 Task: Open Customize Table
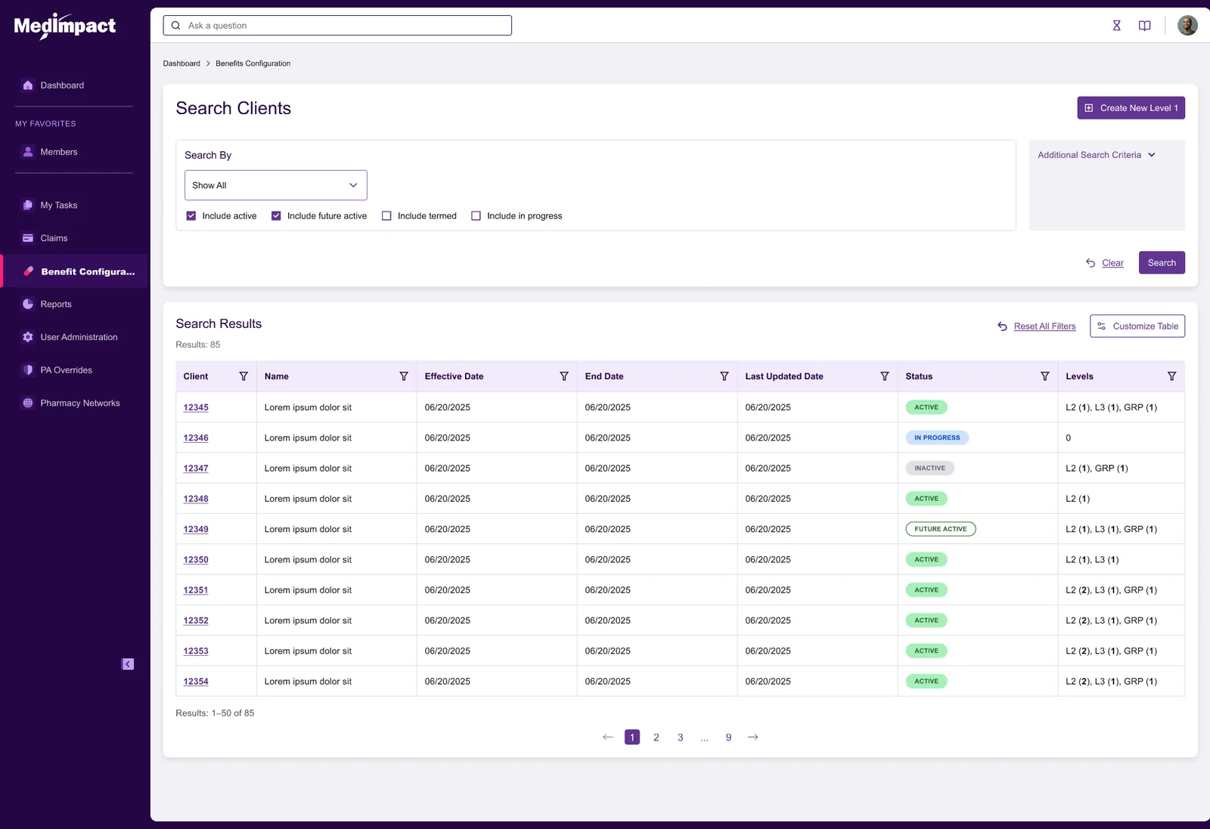coord(1137,326)
